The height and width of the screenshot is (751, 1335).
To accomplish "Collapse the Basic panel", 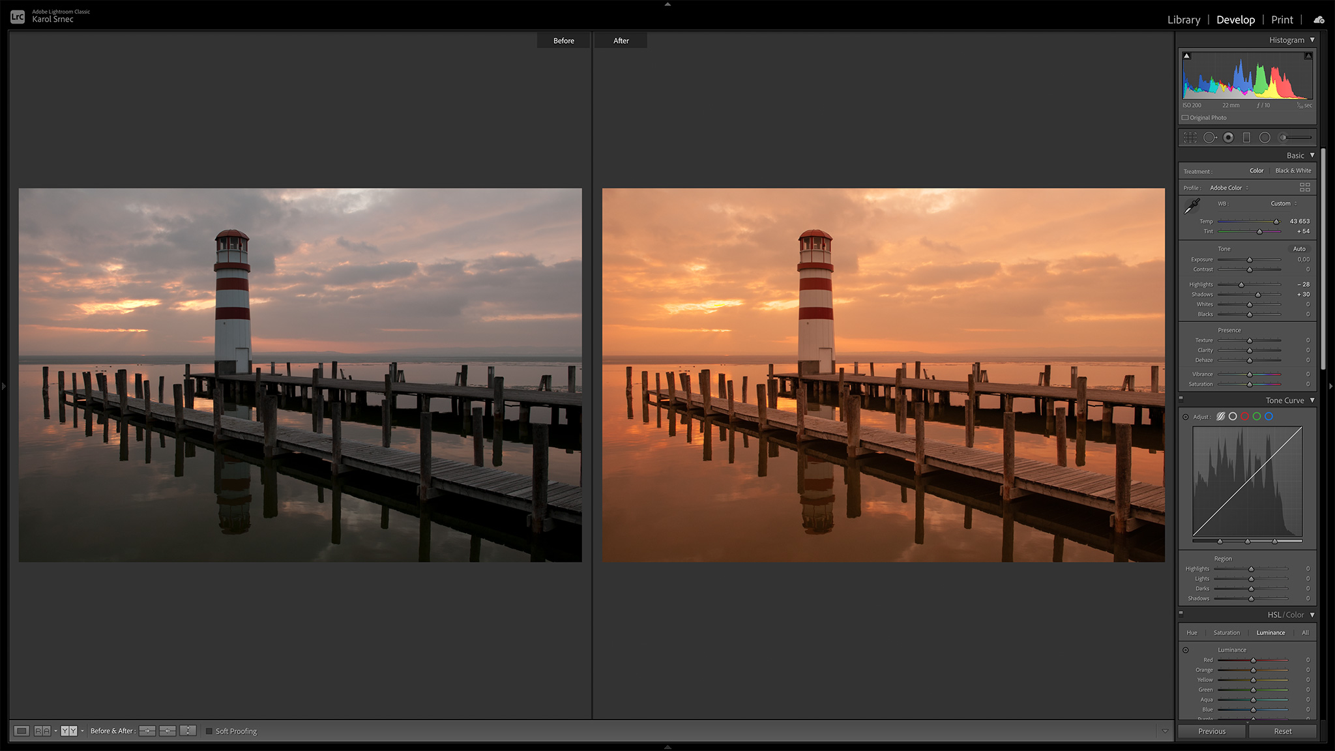I will click(1312, 155).
